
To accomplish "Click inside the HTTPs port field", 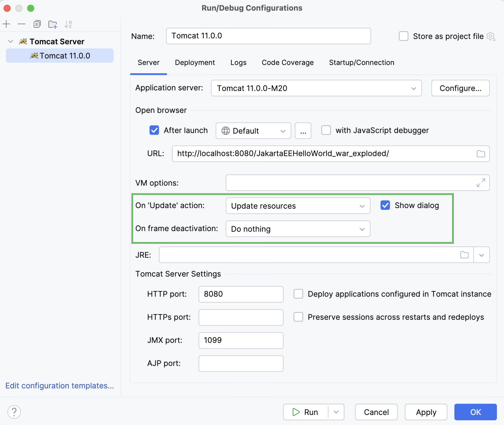I will 240,317.
